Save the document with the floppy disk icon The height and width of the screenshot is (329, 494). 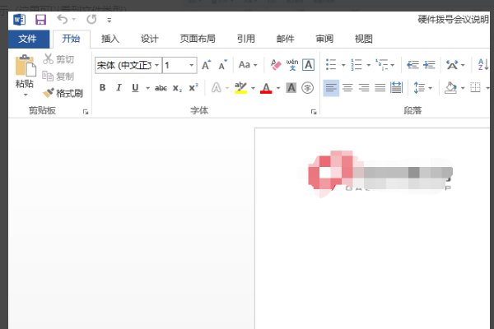pyautogui.click(x=40, y=20)
